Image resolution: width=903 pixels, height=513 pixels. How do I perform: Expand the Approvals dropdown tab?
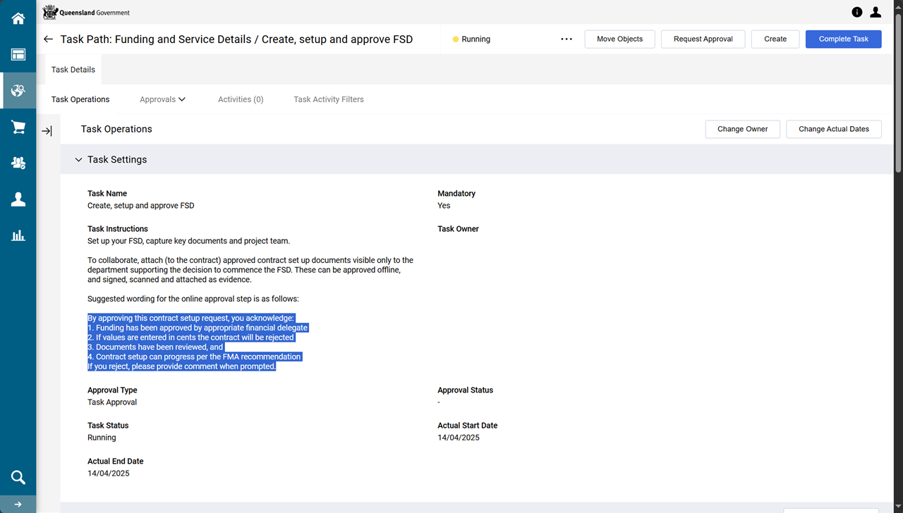162,99
